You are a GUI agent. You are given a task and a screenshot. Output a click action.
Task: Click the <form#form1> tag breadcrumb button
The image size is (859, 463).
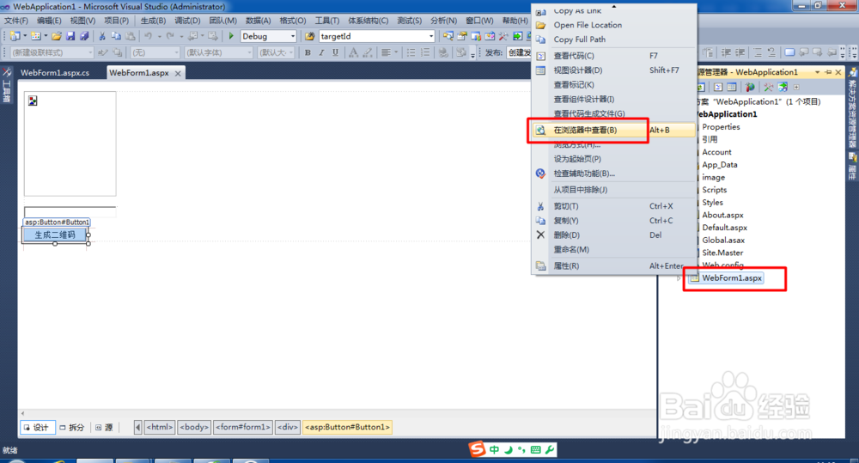coord(243,427)
